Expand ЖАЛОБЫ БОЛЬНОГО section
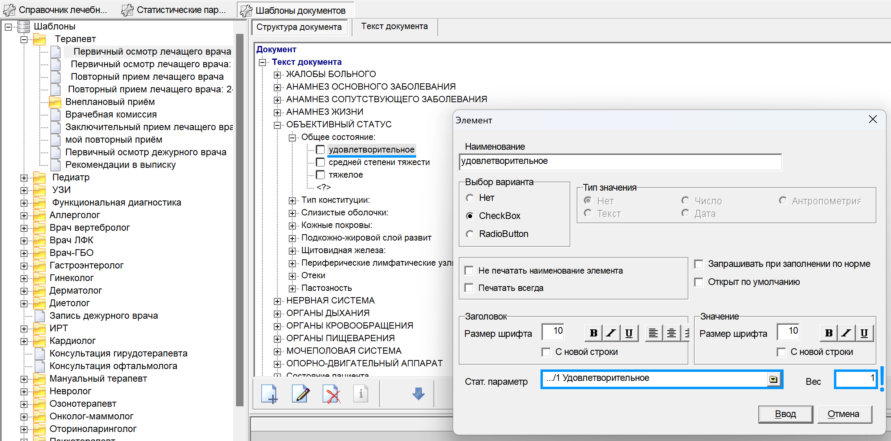Viewport: 891px width, 441px height. click(x=277, y=75)
